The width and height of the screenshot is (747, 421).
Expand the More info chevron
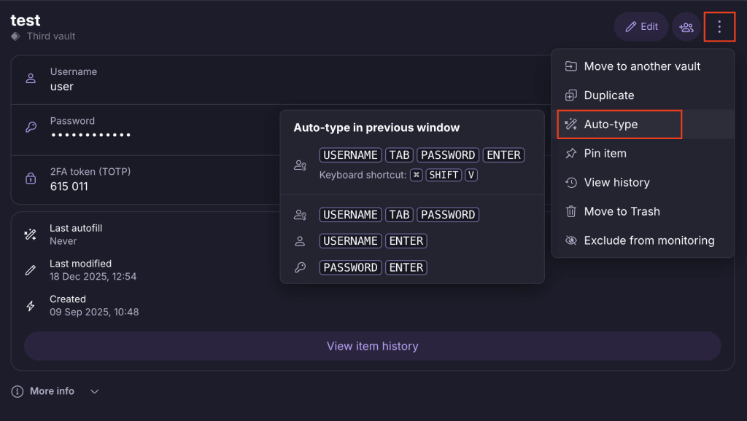[x=94, y=391]
